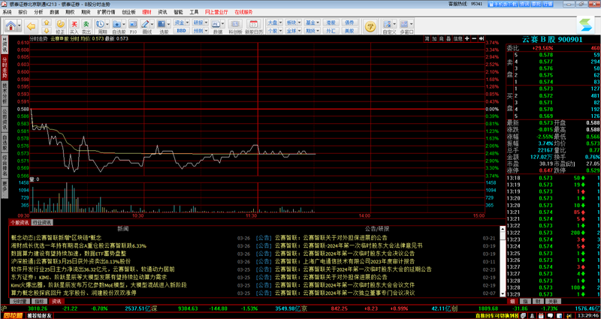This screenshot has width=601, height=319.
Task: Select the 周期 period clock icon
Action: [101, 24]
